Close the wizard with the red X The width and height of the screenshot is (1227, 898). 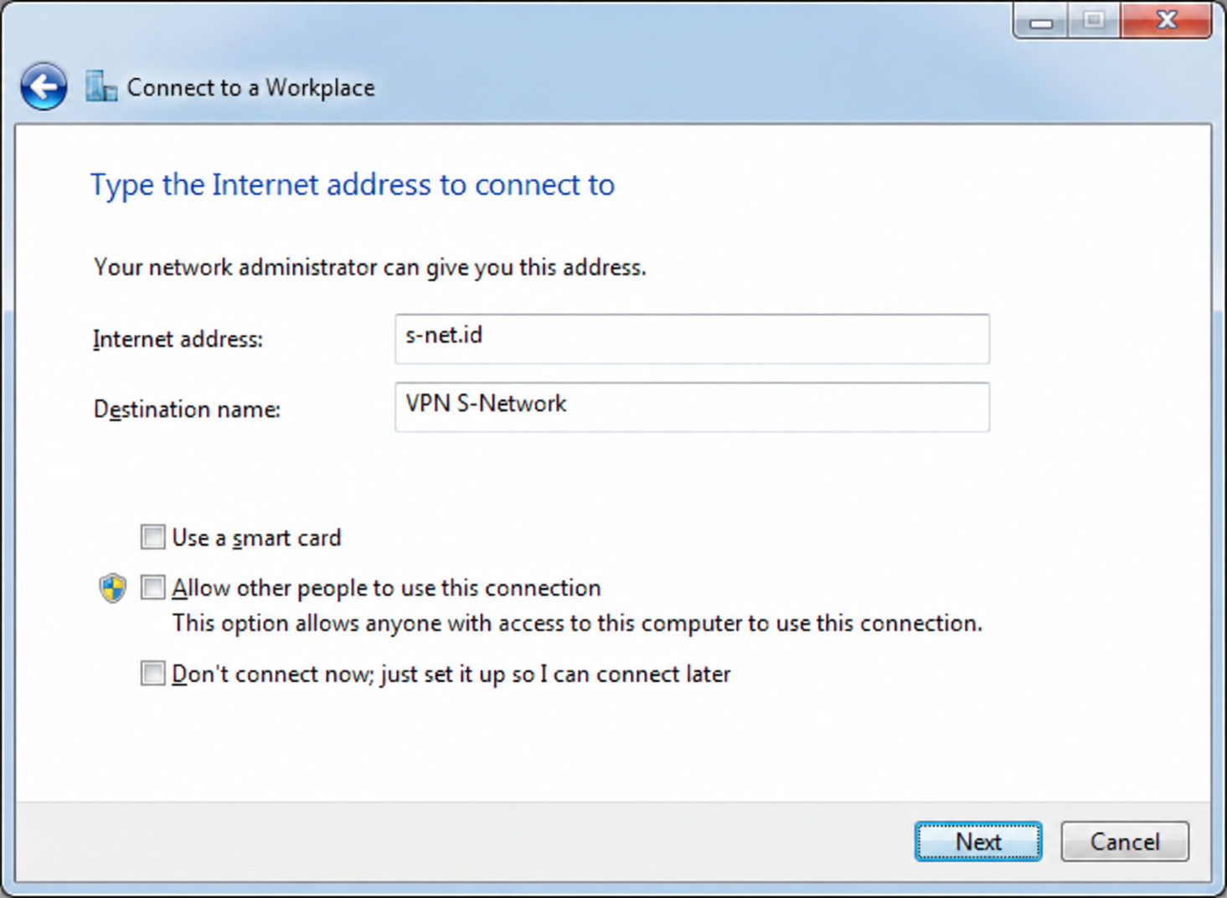pyautogui.click(x=1166, y=20)
